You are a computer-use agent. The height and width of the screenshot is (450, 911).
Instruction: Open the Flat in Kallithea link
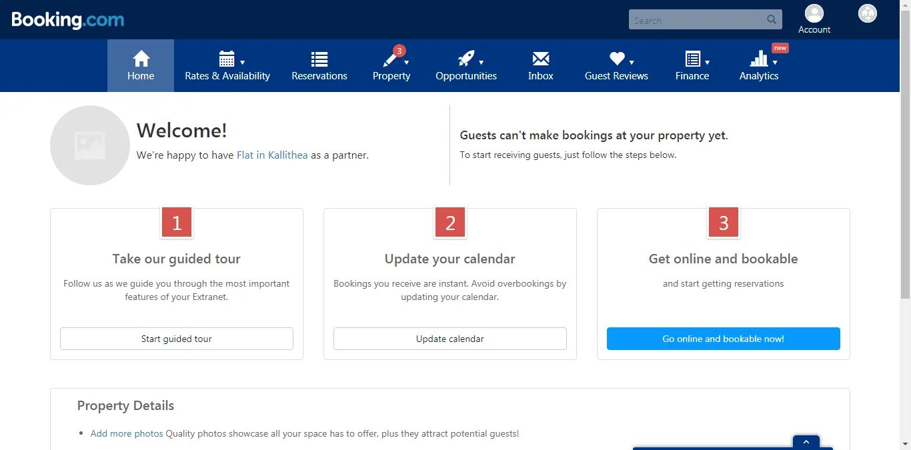[272, 155]
